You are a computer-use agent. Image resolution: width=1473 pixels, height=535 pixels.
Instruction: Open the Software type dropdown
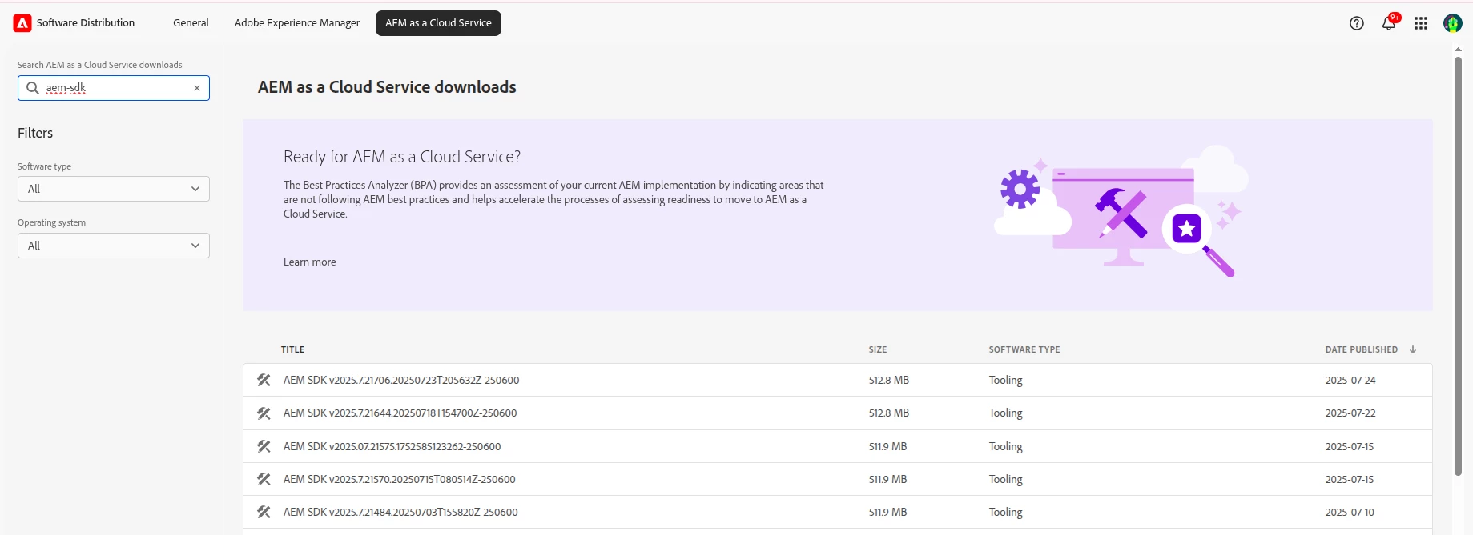pos(114,189)
